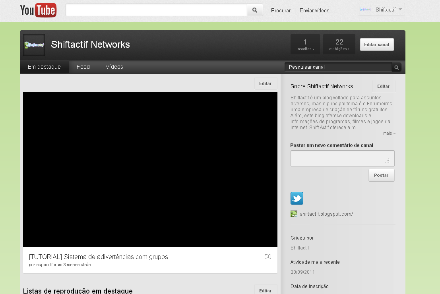Image resolution: width=440 pixels, height=294 pixels.
Task: Expand the channel description with 'mais'
Action: [x=389, y=133]
